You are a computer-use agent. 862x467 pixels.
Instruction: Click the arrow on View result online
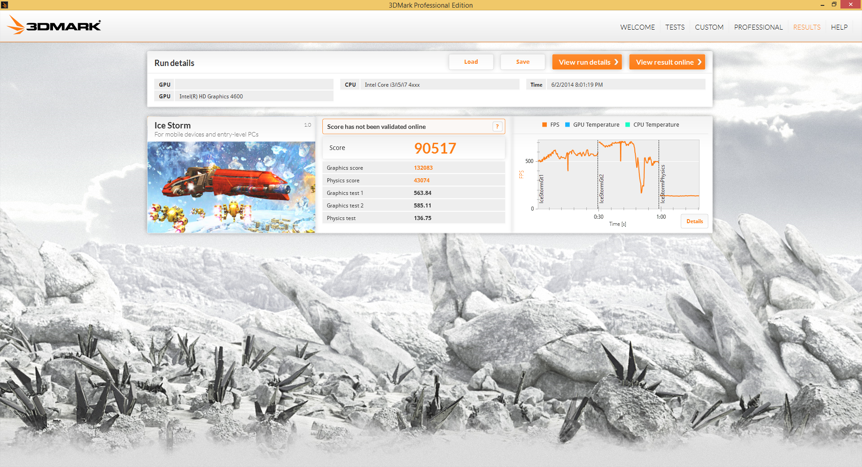coord(699,62)
